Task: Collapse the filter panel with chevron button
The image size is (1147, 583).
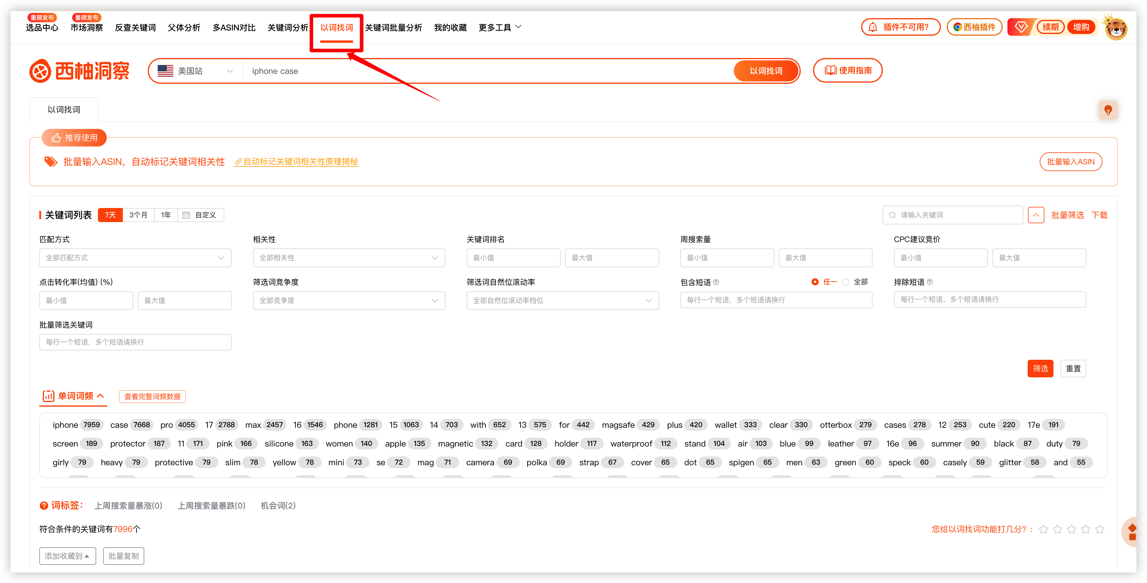Action: (1036, 215)
